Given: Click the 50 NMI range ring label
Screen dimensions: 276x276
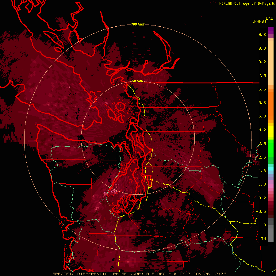Looking at the screenshot, I should [138, 81].
